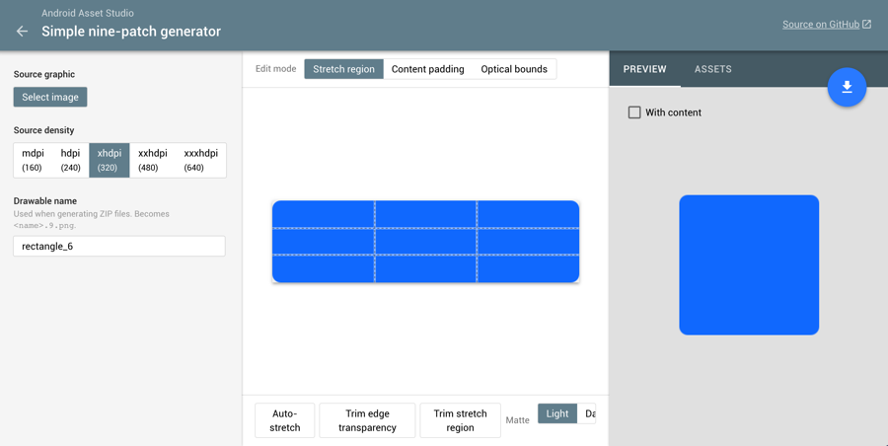
Task: Switch edit mode to Optical bounds
Action: (x=514, y=69)
